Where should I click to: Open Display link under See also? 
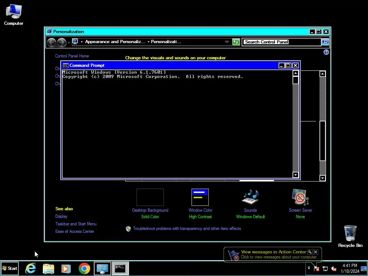click(61, 216)
